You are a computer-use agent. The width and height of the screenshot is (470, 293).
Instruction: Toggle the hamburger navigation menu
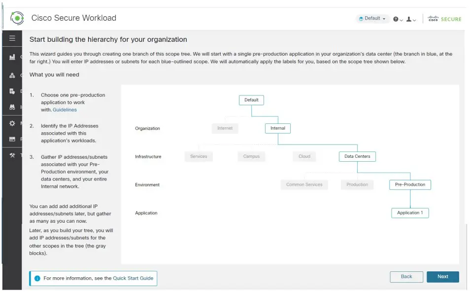tap(12, 38)
